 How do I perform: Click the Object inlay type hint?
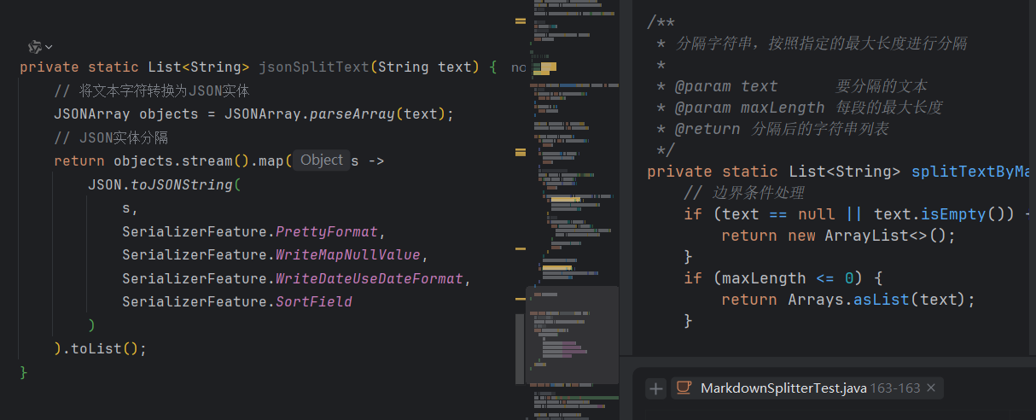coord(322,160)
